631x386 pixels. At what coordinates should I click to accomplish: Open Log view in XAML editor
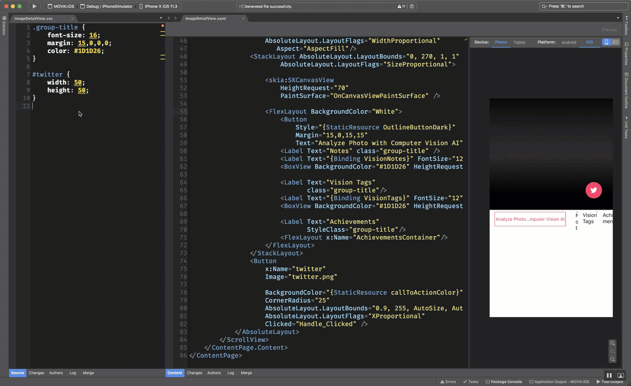point(231,373)
